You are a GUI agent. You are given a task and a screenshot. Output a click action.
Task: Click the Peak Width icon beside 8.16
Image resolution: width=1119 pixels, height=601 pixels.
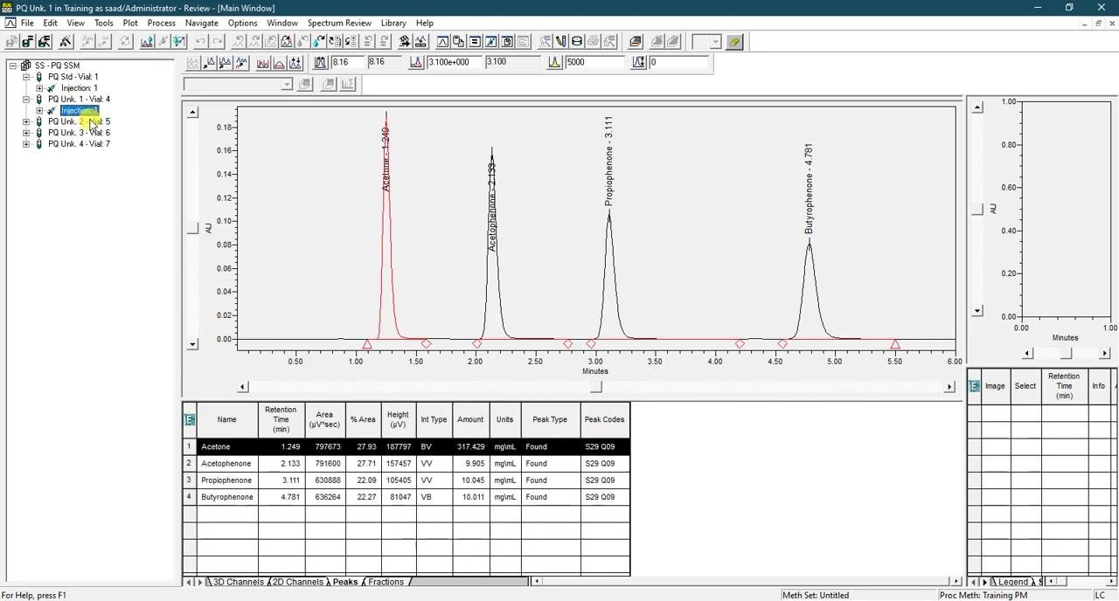click(320, 62)
